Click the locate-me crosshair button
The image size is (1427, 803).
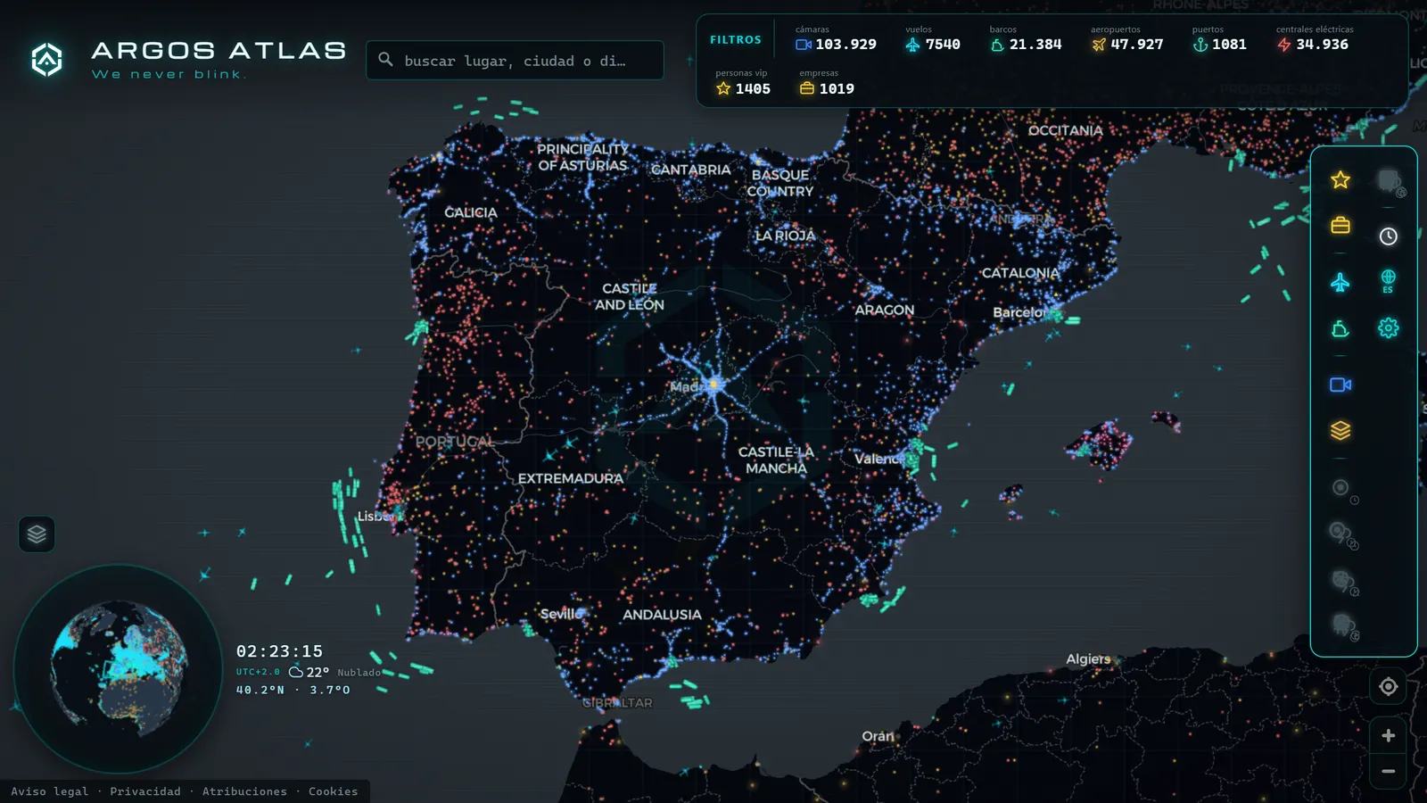[1389, 686]
